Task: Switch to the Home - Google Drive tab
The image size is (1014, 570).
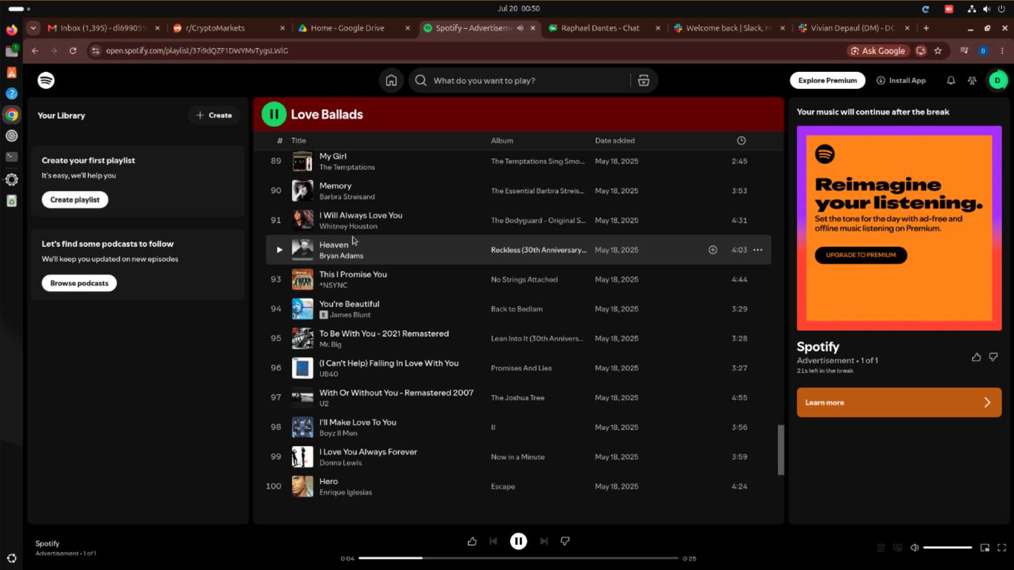Action: click(354, 28)
